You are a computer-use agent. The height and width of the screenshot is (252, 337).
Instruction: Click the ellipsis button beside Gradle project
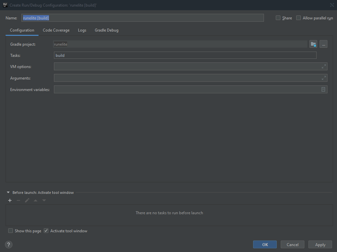coord(324,44)
